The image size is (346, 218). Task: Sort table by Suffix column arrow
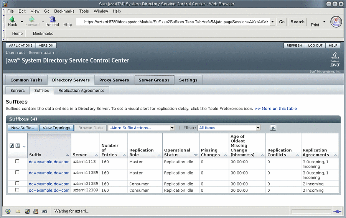(x=68, y=155)
